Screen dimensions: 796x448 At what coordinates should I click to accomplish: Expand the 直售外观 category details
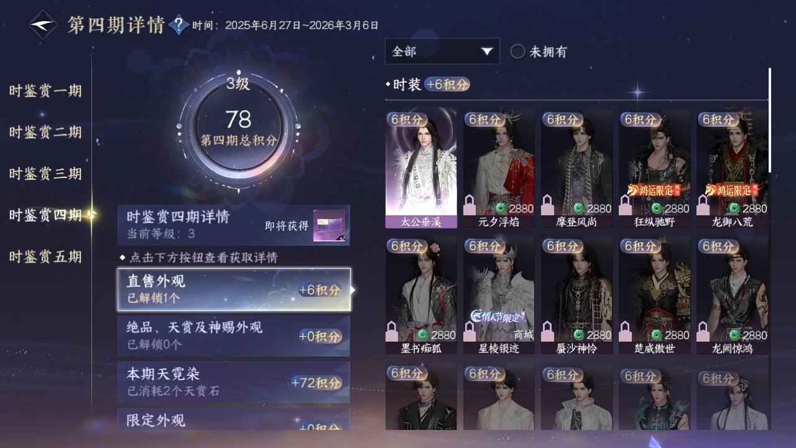point(234,290)
